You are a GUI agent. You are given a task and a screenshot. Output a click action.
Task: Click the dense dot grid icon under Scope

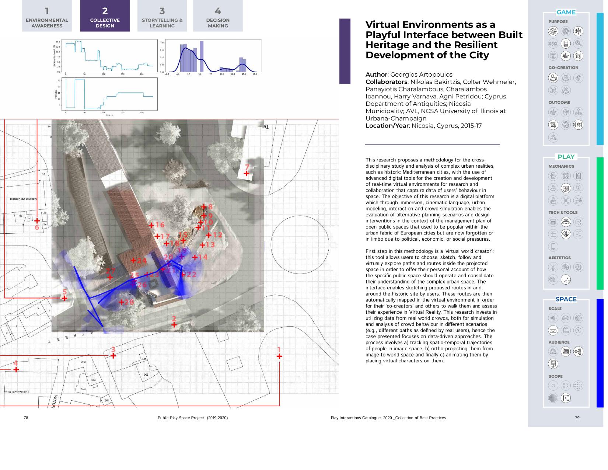tap(553, 398)
